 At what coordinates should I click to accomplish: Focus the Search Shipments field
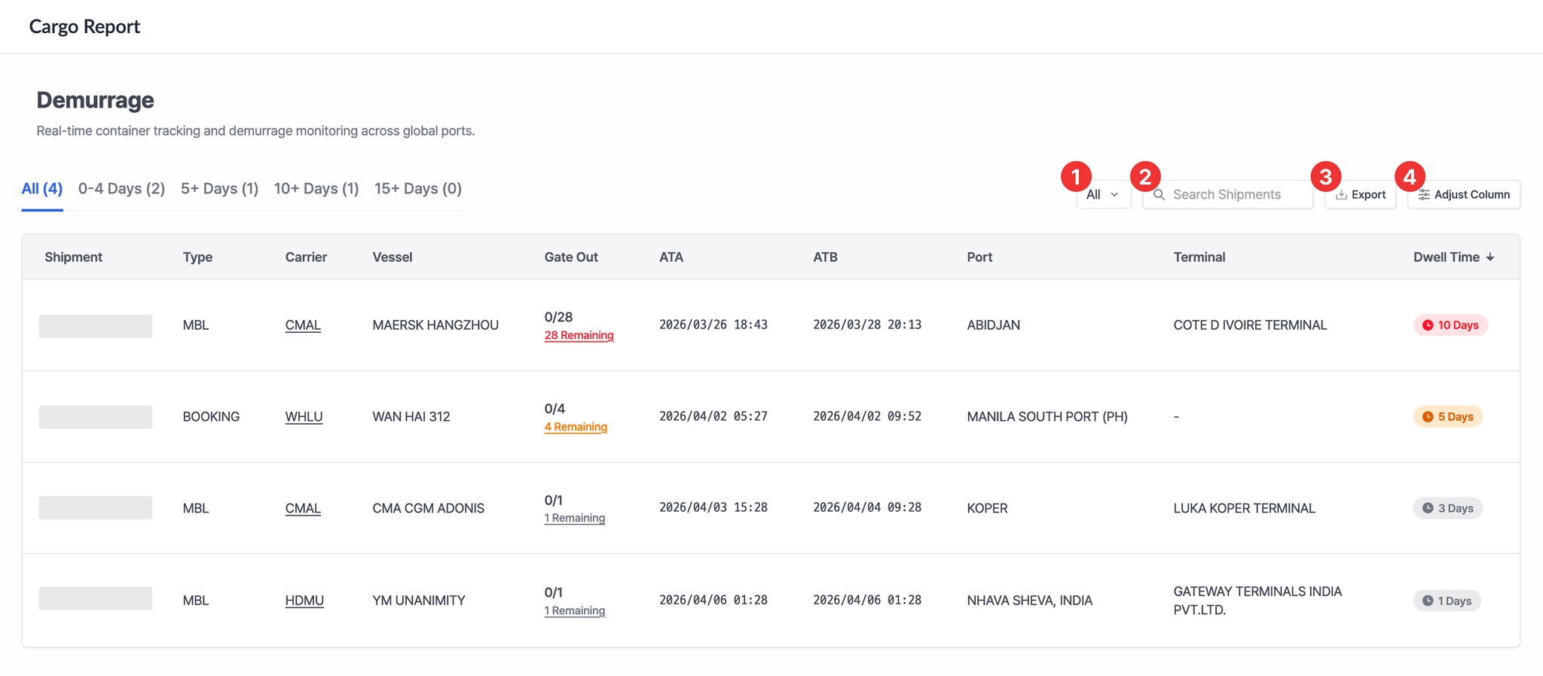[1236, 195]
